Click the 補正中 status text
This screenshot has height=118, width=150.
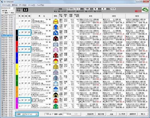pyautogui.click(x=138, y=11)
